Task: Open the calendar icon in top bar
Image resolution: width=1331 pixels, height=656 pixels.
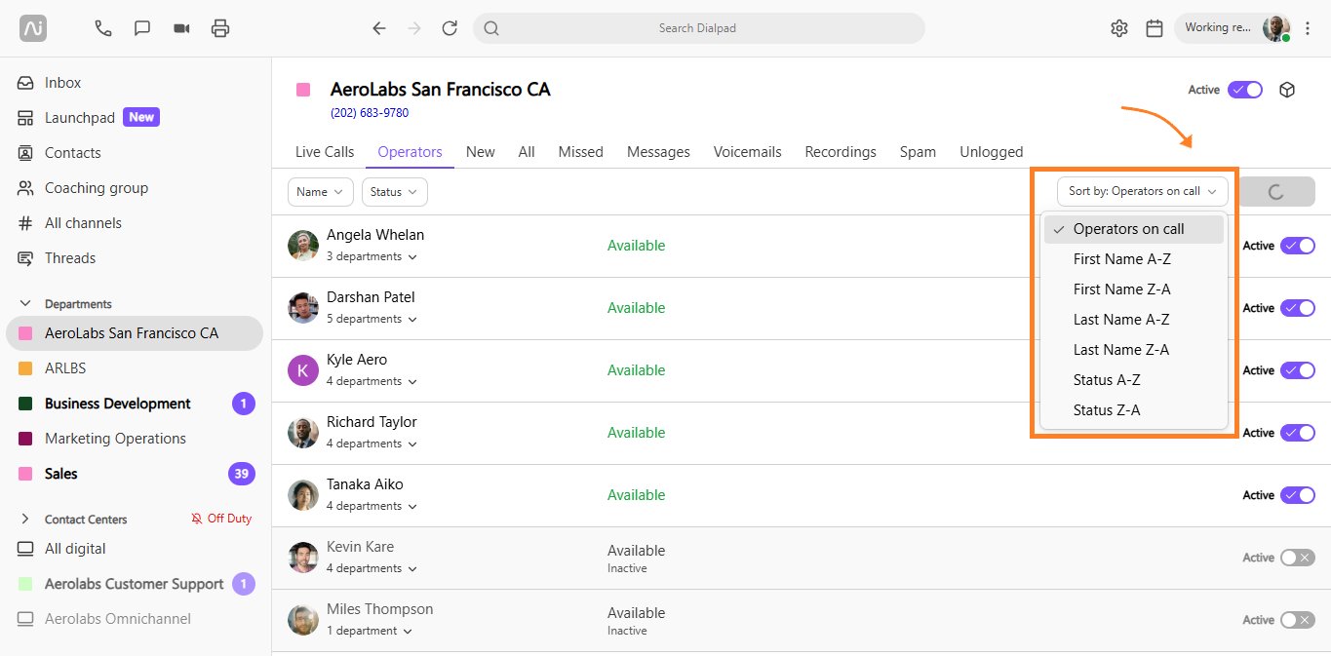Action: pos(1155,28)
